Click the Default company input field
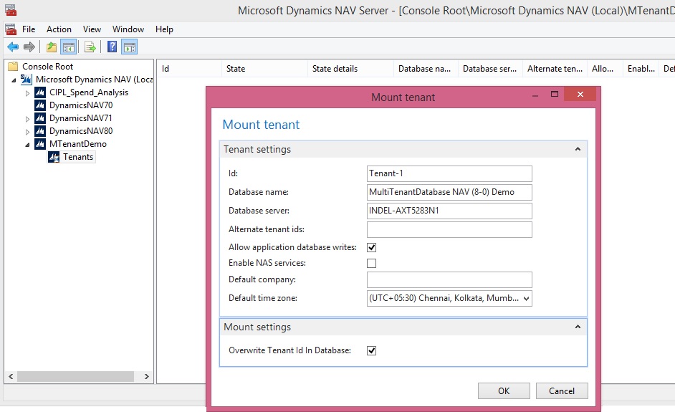Image resolution: width=675 pixels, height=412 pixels. pyautogui.click(x=449, y=279)
